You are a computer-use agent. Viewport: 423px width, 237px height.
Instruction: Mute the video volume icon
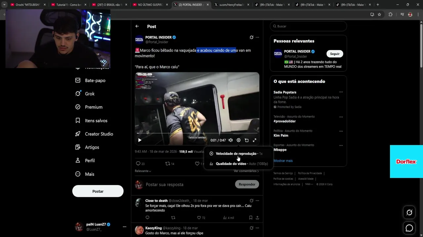click(x=231, y=140)
